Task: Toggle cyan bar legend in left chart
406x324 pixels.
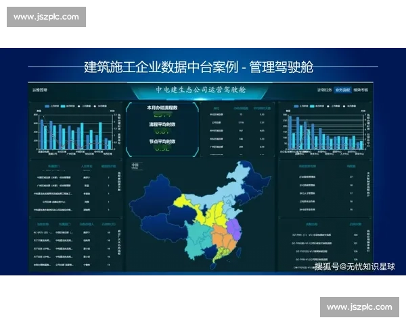Action: pos(68,106)
